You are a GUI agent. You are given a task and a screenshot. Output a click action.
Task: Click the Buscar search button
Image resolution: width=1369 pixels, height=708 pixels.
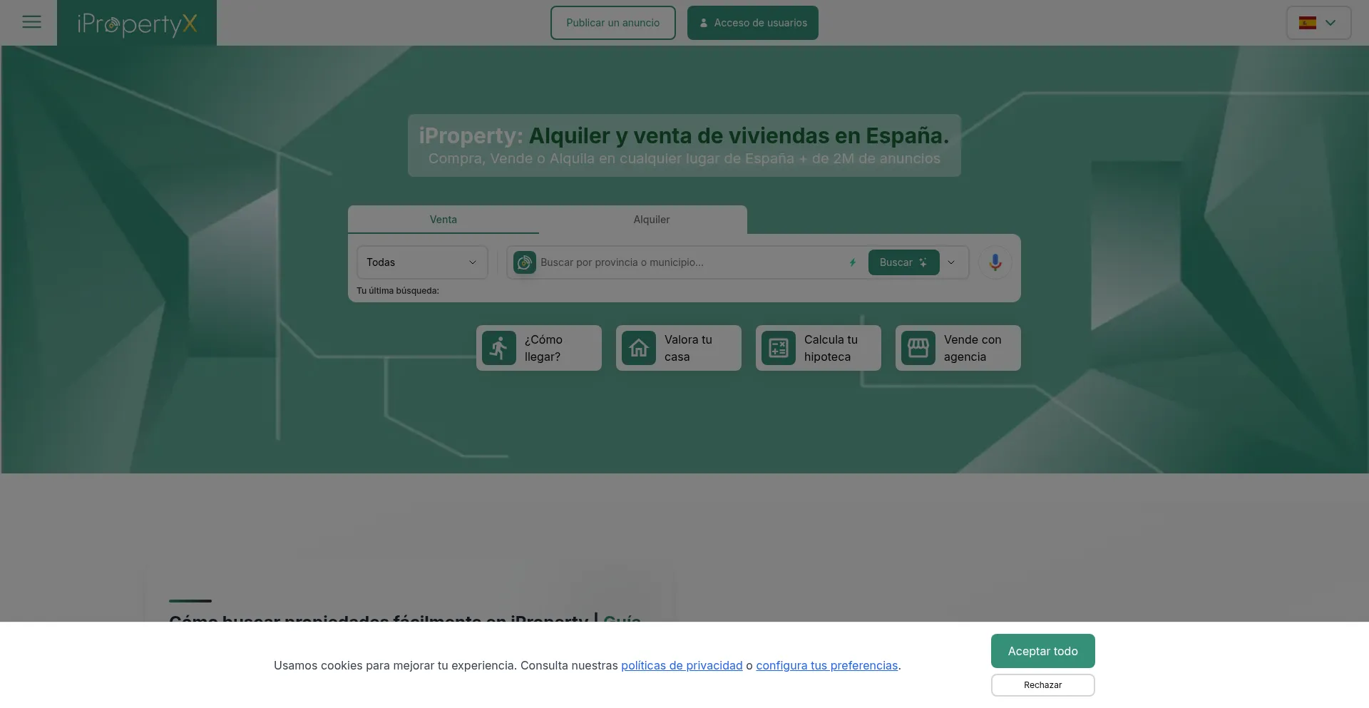coord(904,262)
